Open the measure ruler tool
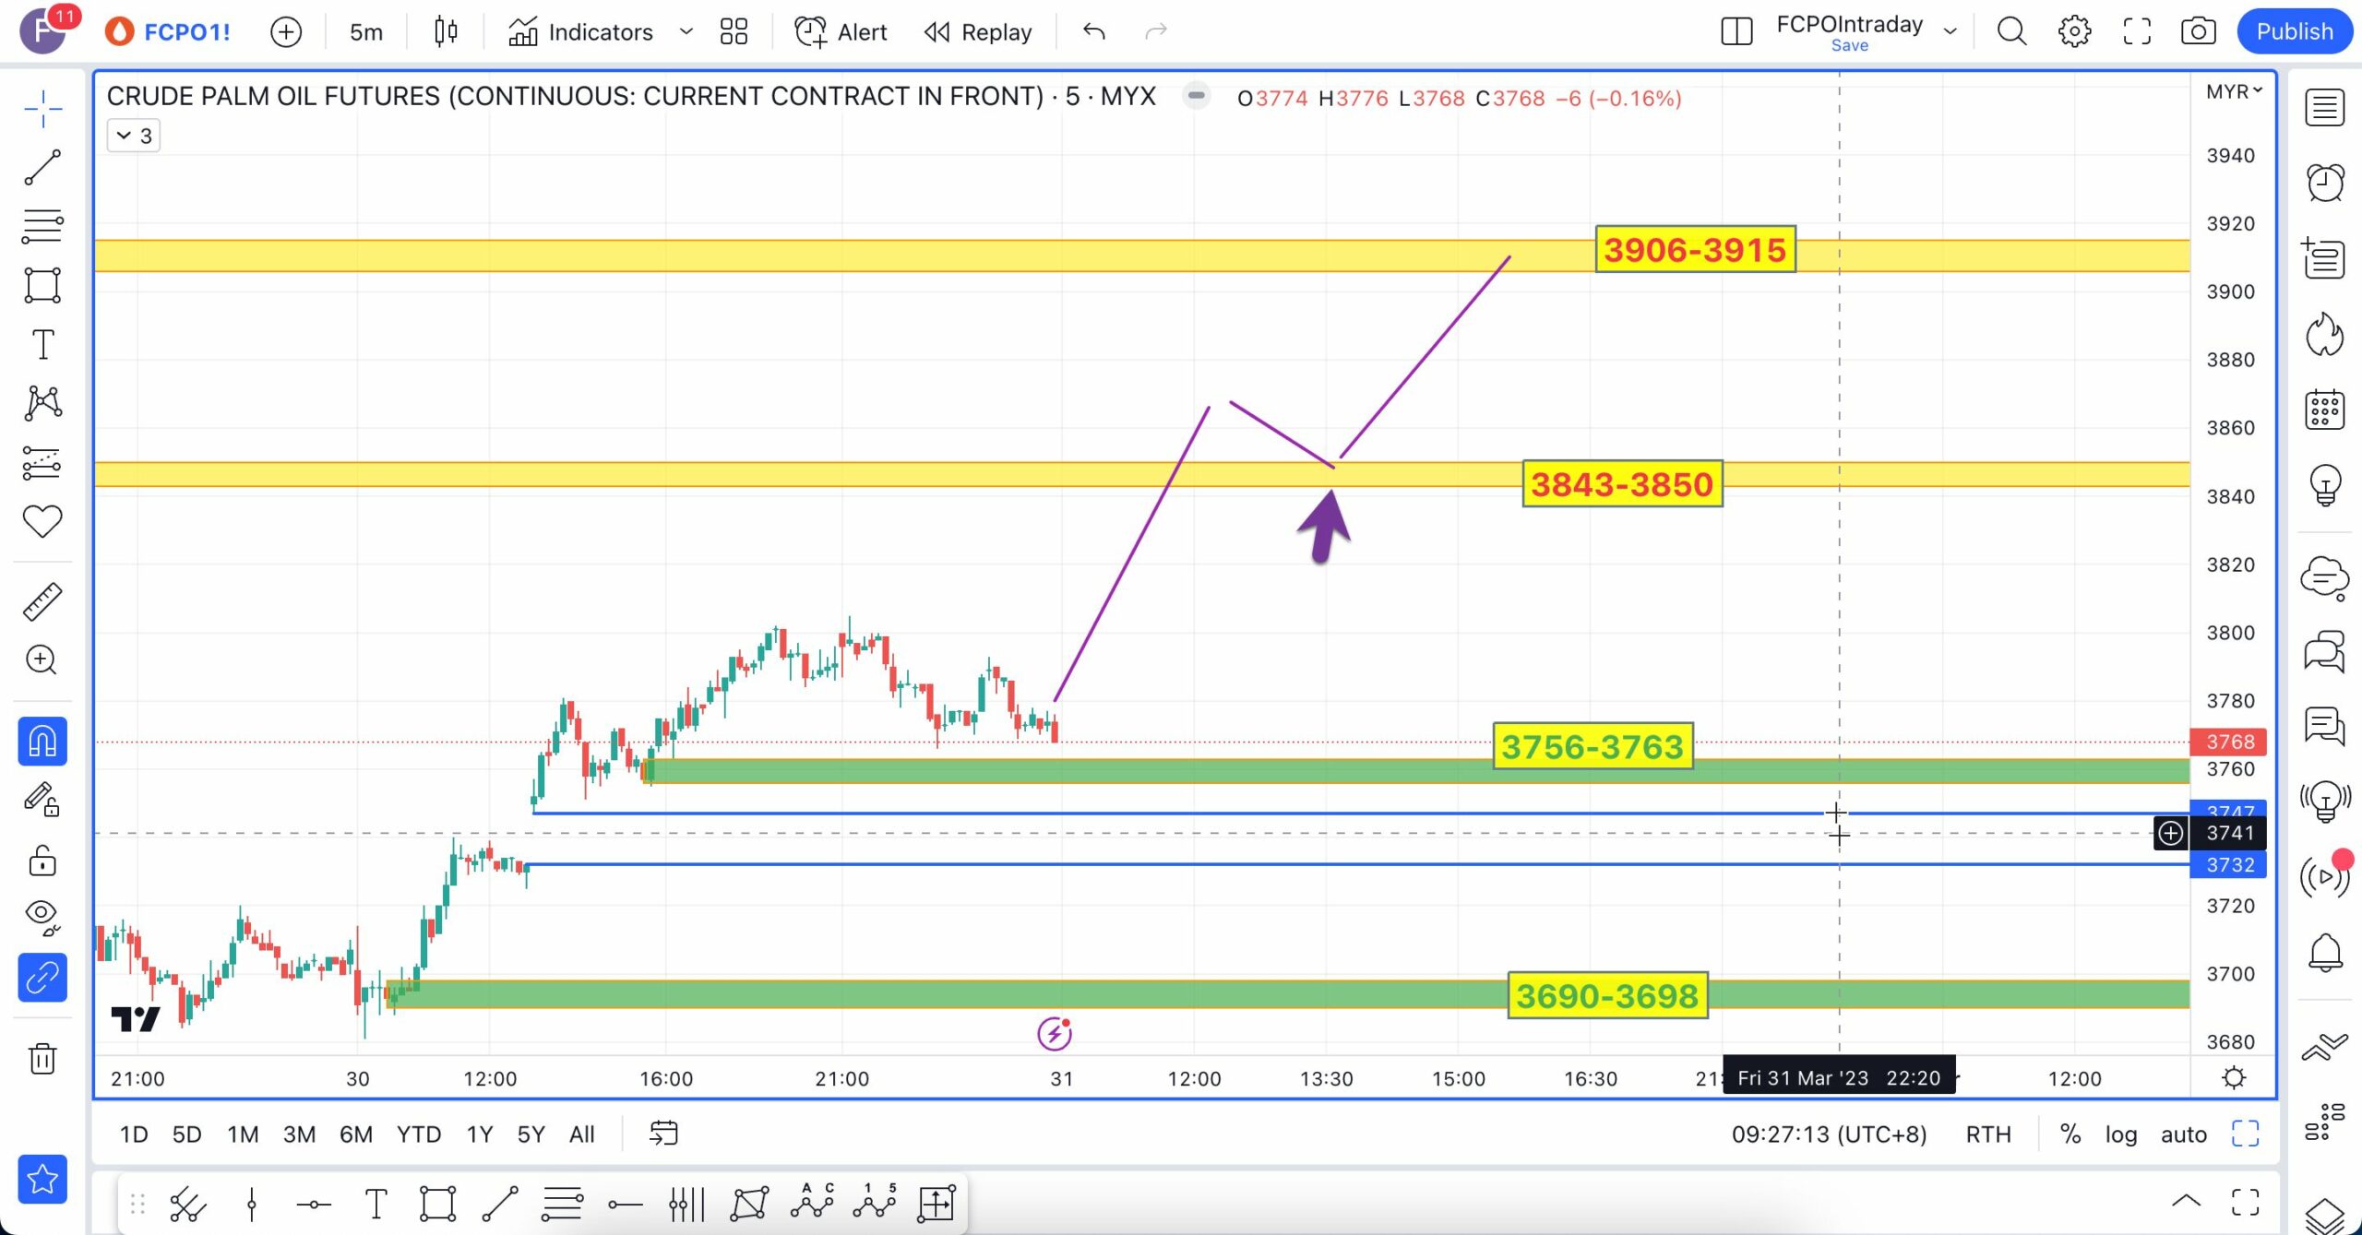The width and height of the screenshot is (2362, 1235). 42,601
